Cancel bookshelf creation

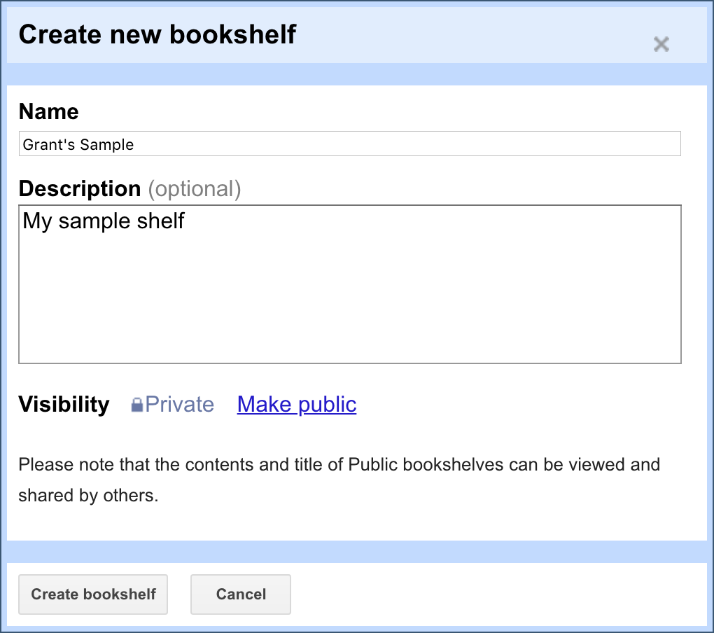pyautogui.click(x=240, y=594)
